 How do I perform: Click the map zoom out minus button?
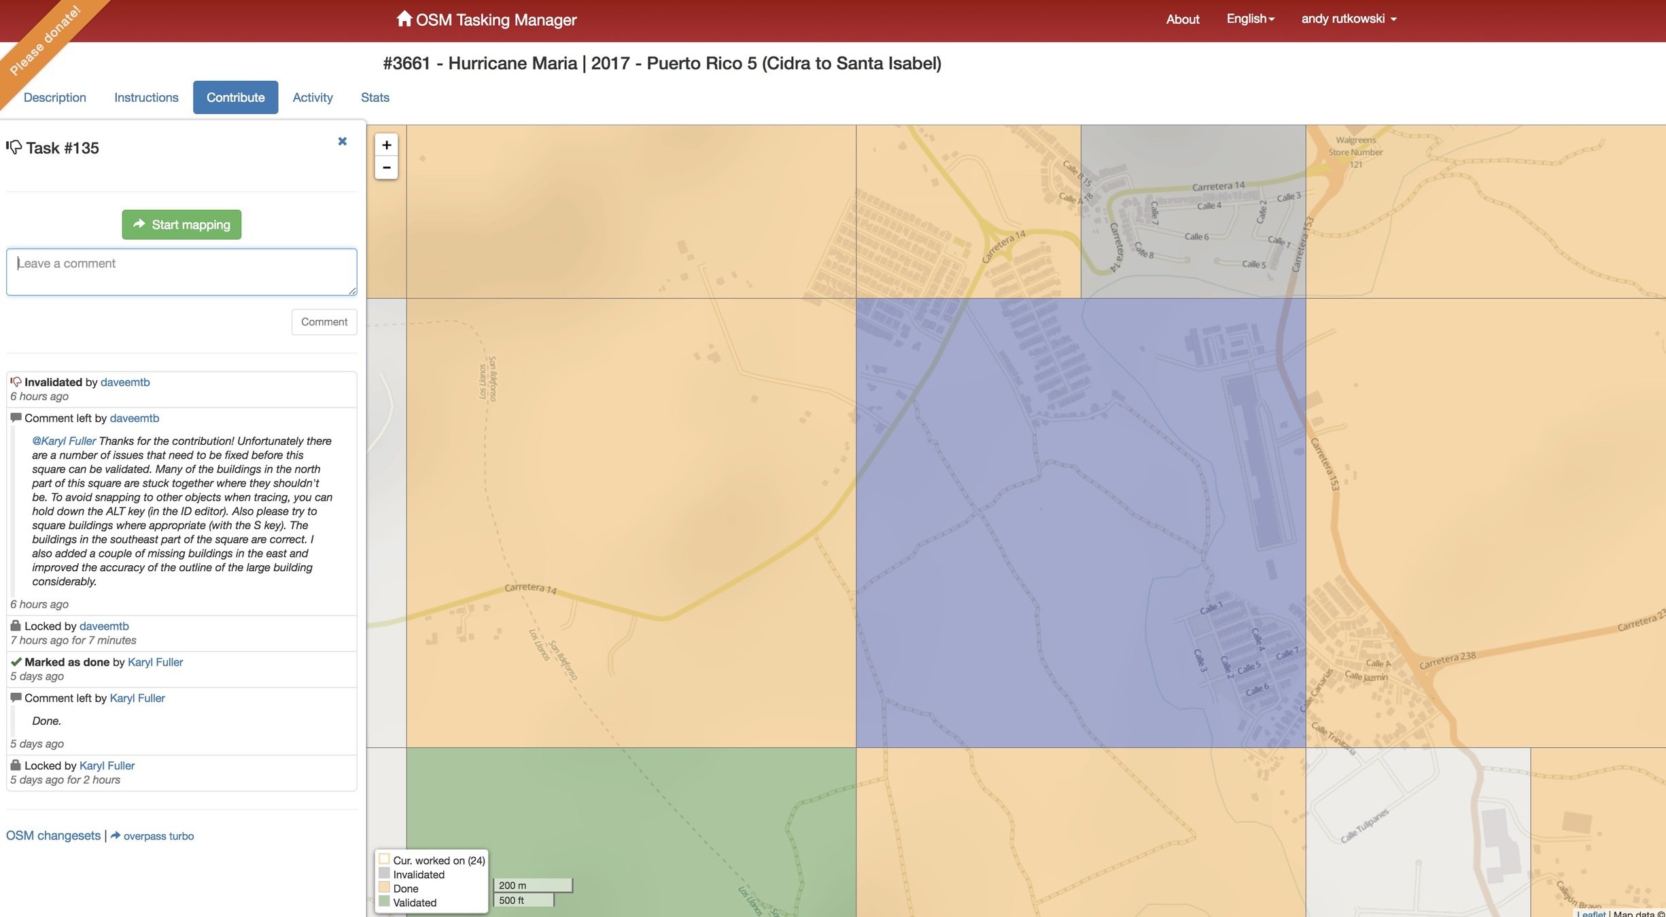[x=386, y=168]
